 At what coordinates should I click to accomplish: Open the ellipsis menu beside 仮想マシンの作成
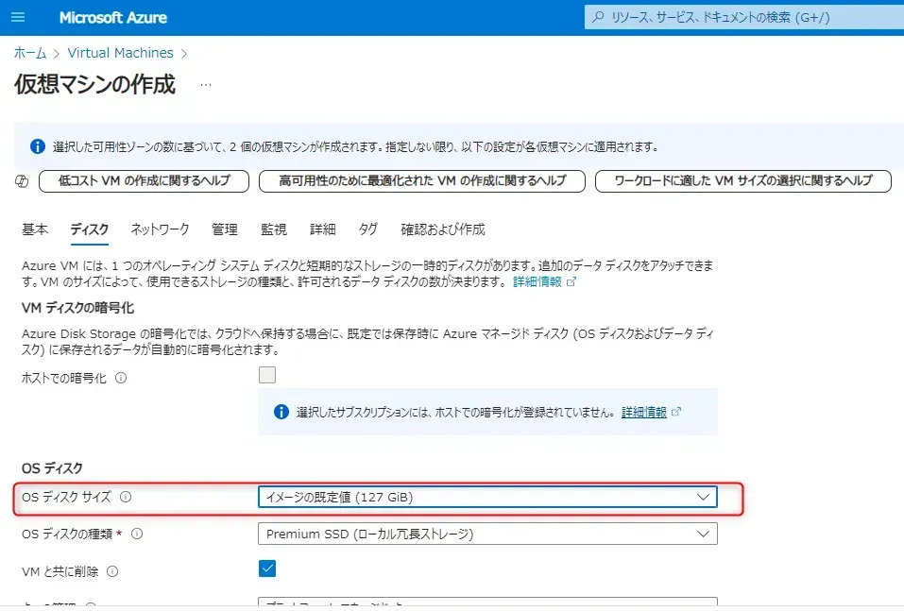tap(205, 85)
